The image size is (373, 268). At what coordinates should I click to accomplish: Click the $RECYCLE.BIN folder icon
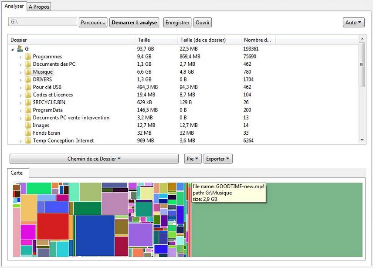point(28,102)
